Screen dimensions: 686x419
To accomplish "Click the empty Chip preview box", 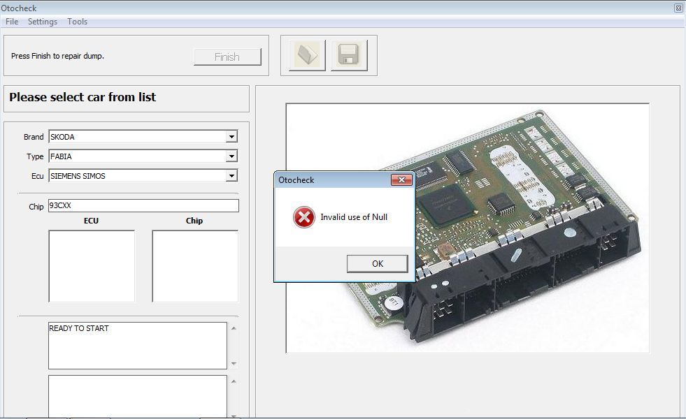I will point(195,266).
